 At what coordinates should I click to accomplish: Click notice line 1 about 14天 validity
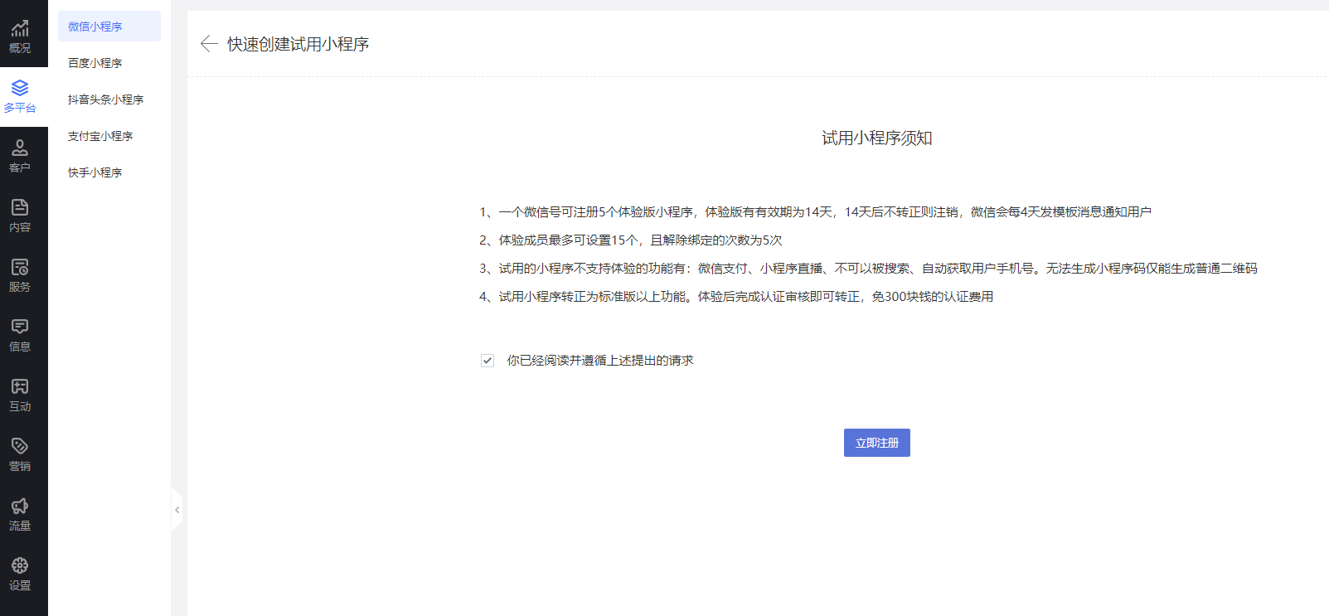815,212
